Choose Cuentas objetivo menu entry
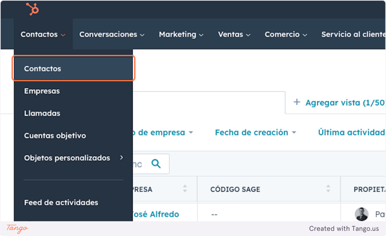 (x=73, y=136)
